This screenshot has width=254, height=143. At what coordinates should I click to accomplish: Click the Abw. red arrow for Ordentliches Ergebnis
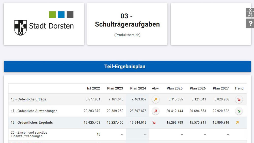click(154, 123)
